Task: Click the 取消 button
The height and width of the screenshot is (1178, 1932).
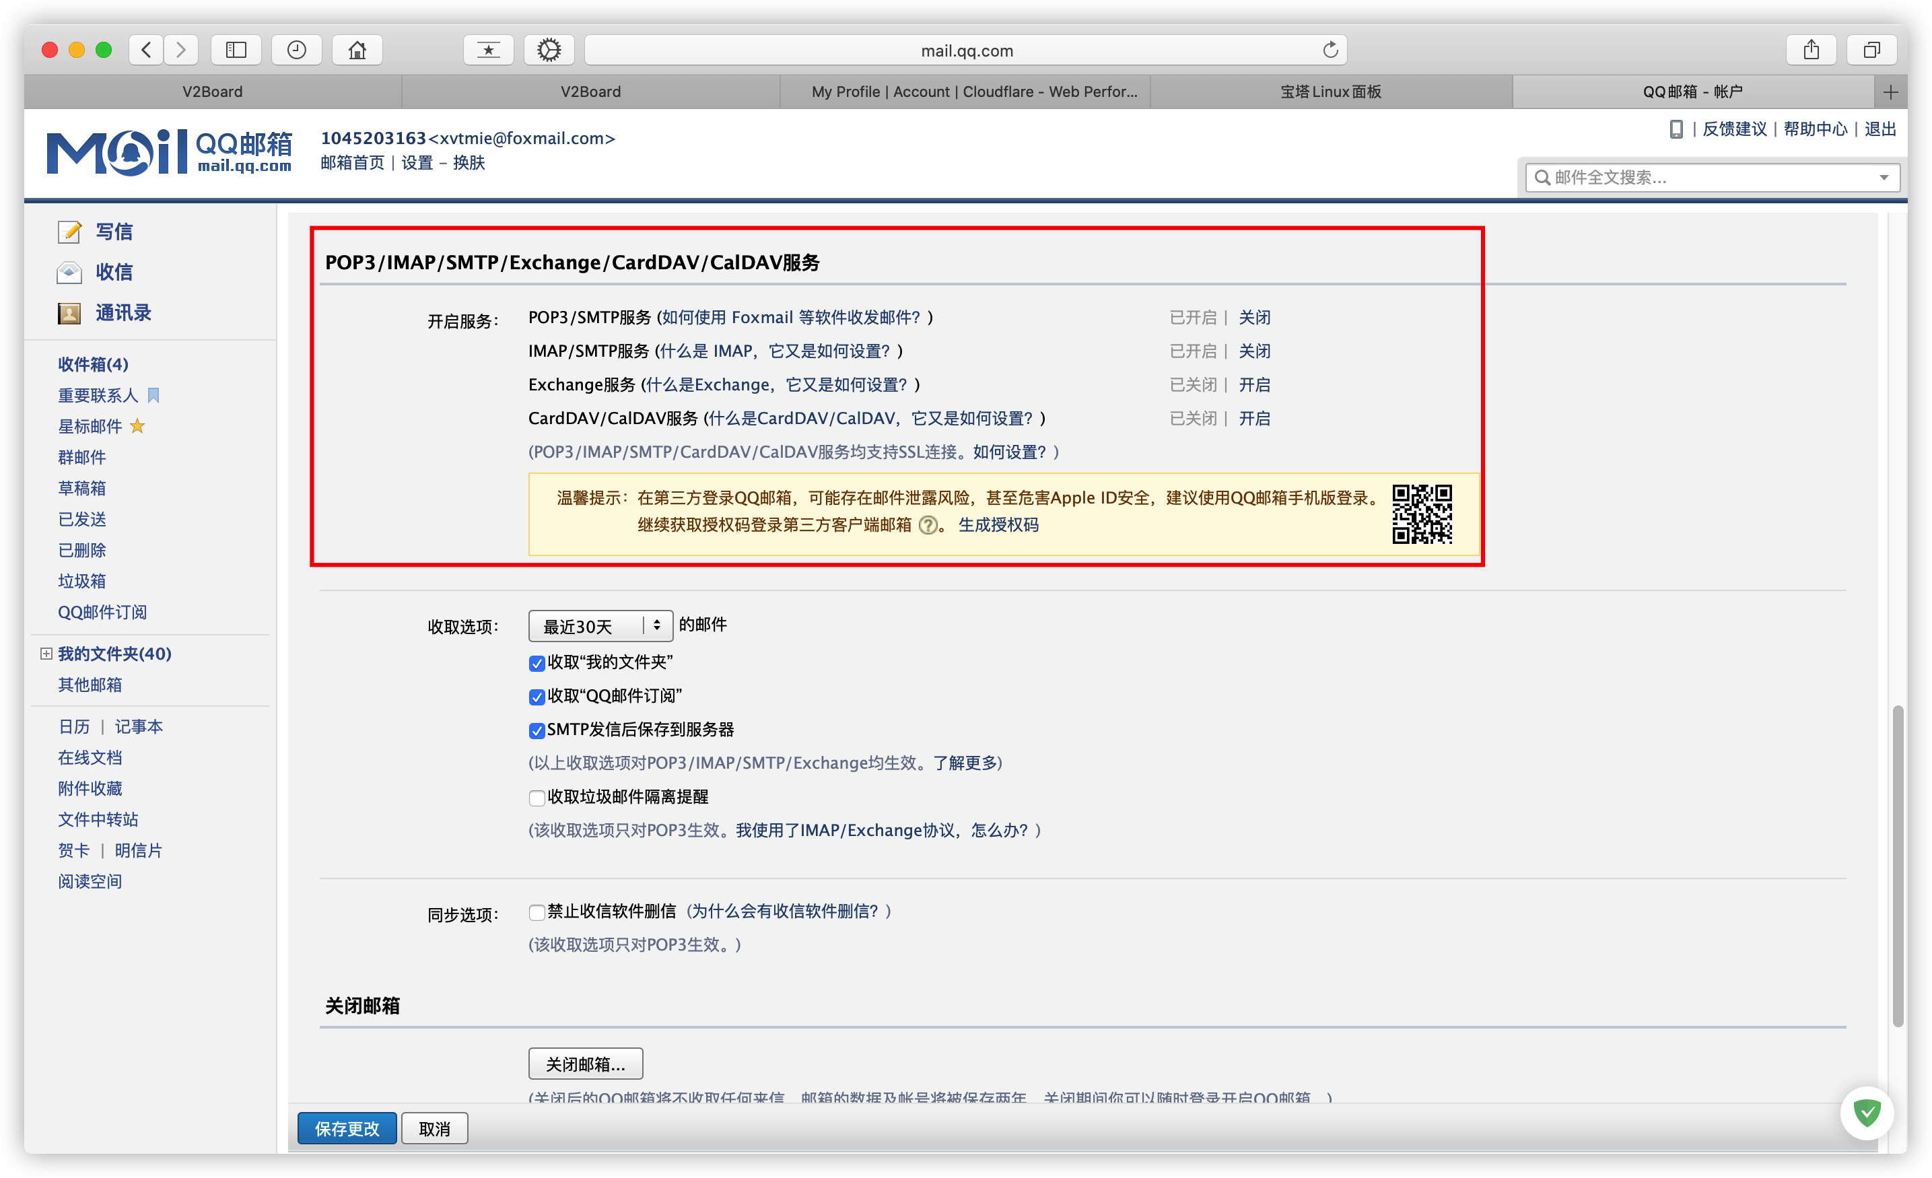Action: tap(434, 1129)
